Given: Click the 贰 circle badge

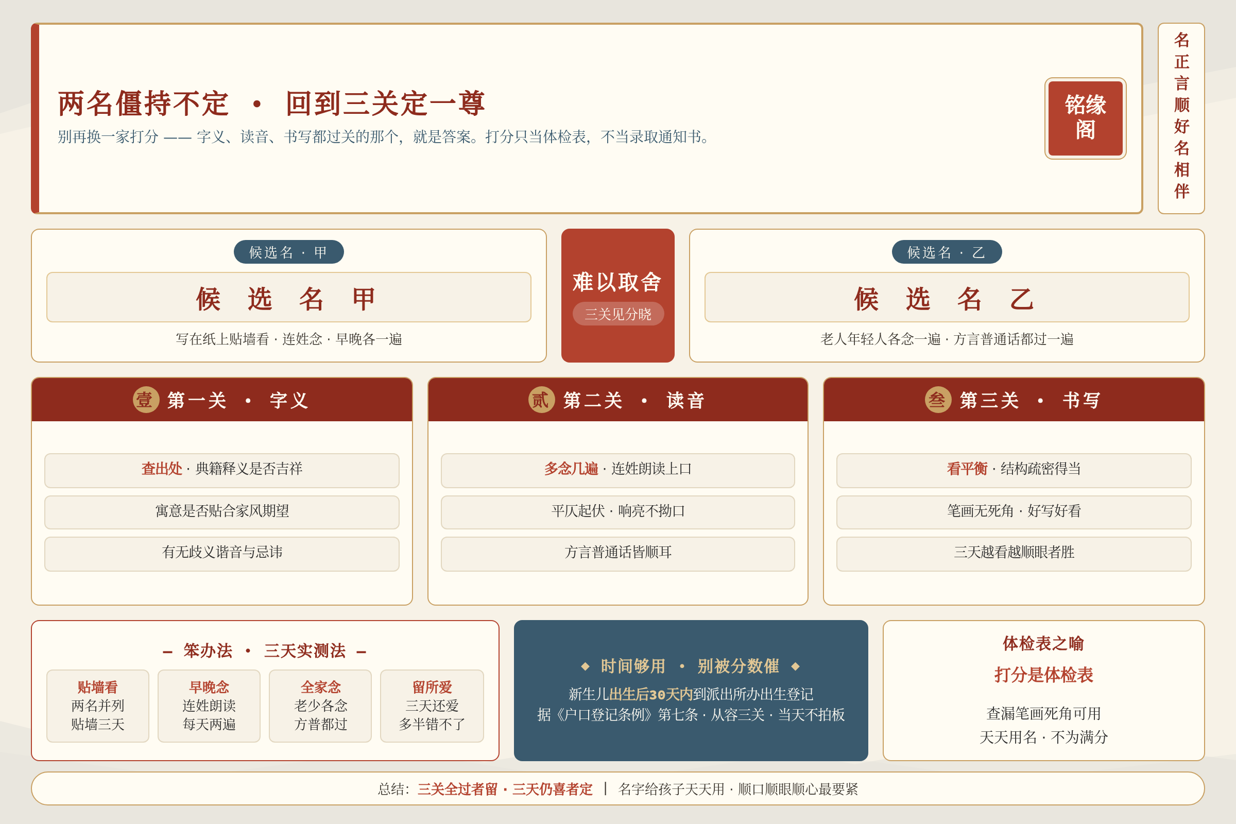Looking at the screenshot, I should [x=542, y=400].
